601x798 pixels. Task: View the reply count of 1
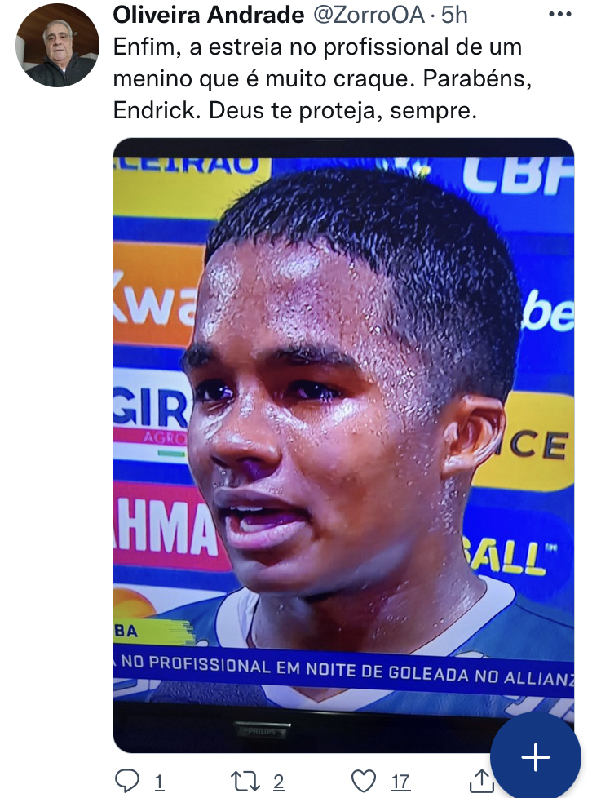[x=159, y=782]
